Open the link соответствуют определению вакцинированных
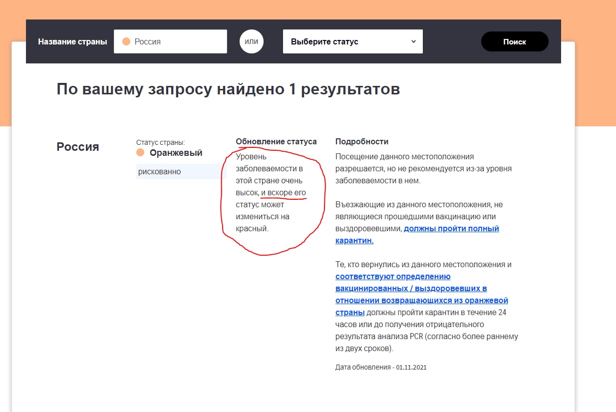The height and width of the screenshot is (412, 616). click(422, 295)
